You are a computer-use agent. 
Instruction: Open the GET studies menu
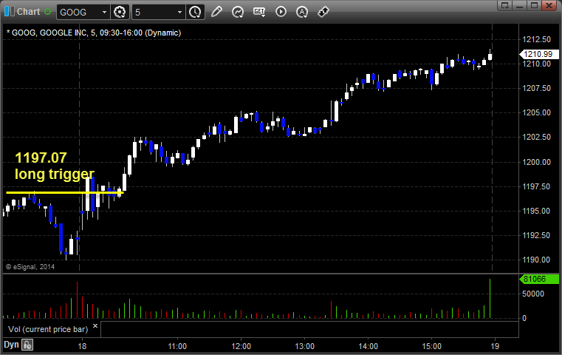click(x=259, y=12)
